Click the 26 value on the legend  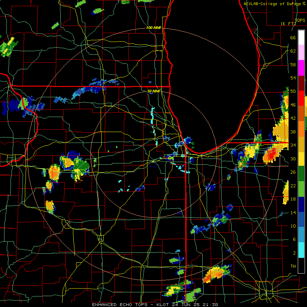[x=293, y=172]
